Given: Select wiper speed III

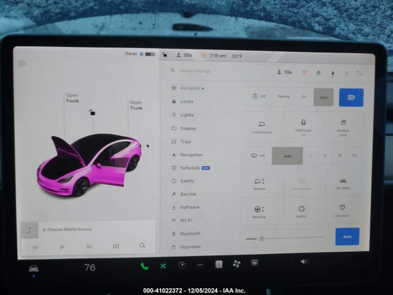Looking at the screenshot, I should [340, 155].
